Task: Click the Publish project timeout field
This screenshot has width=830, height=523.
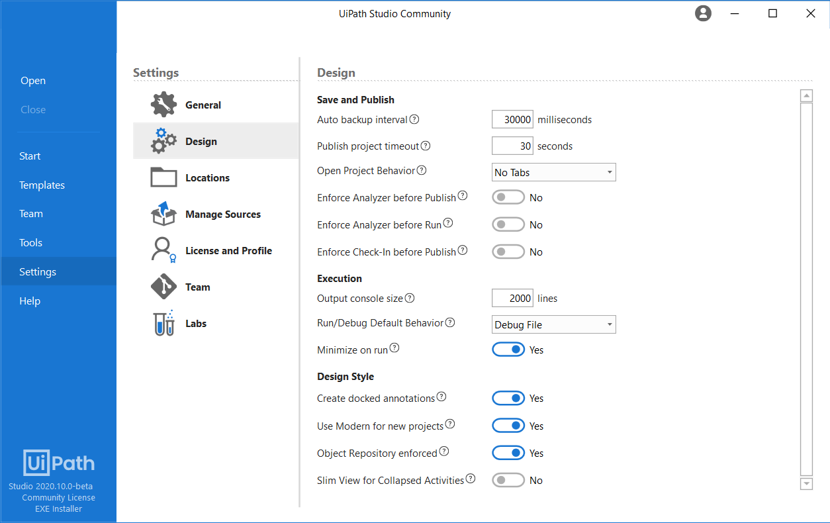Action: (513, 146)
